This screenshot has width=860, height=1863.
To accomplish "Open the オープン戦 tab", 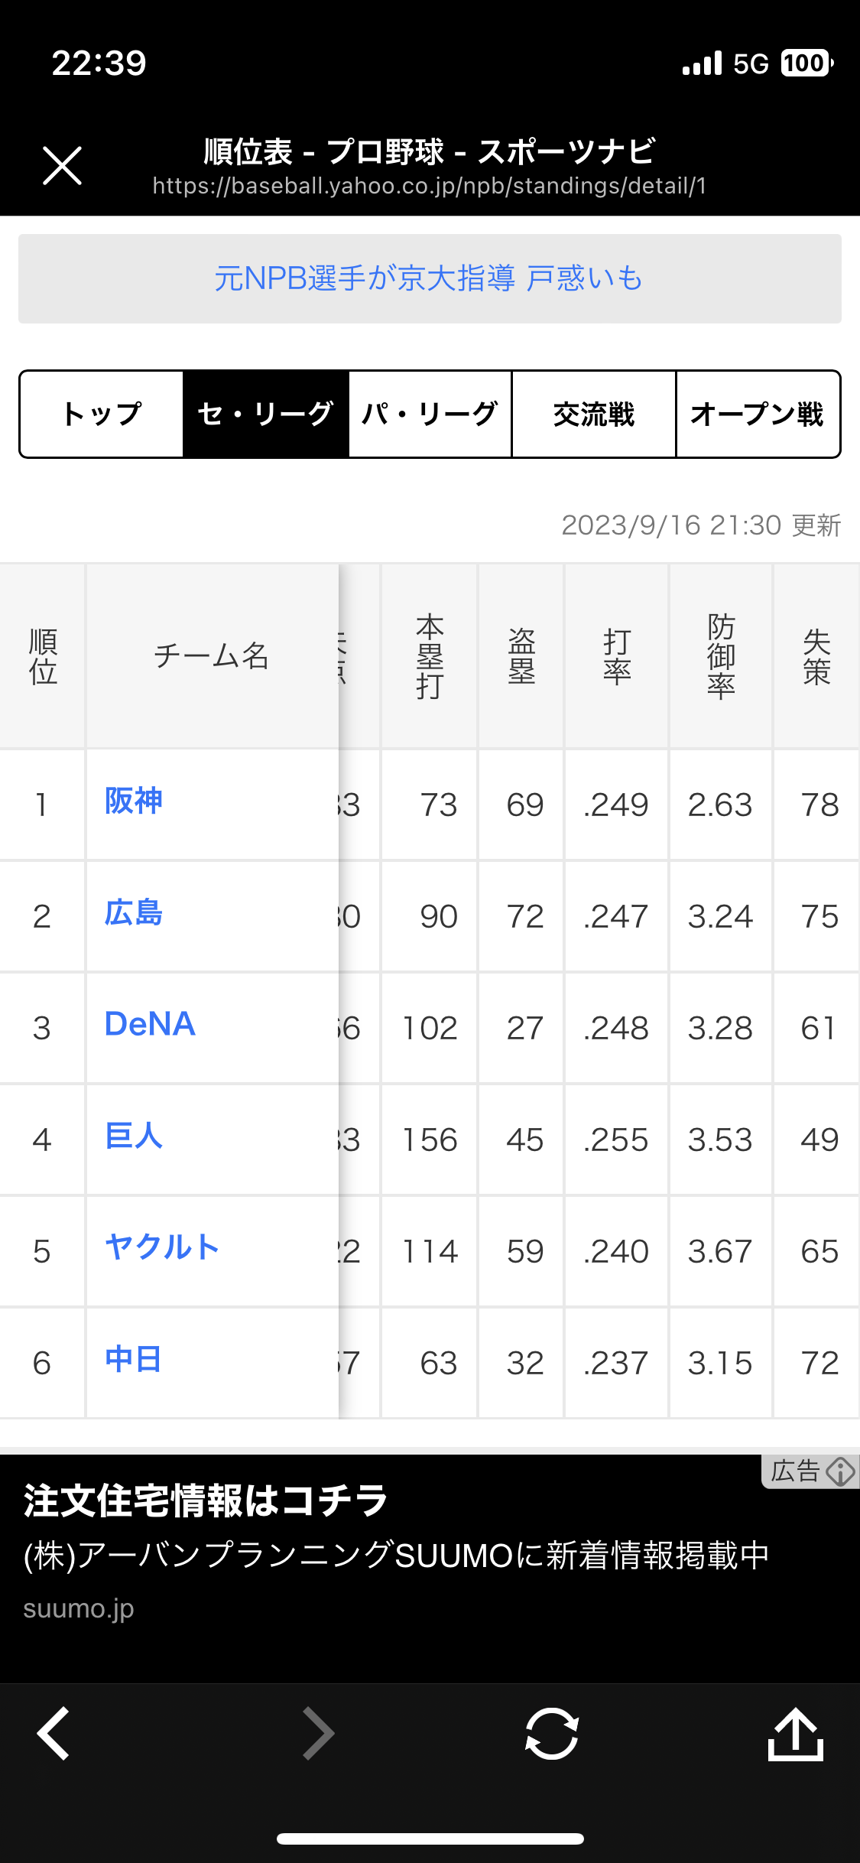I will coord(758,414).
